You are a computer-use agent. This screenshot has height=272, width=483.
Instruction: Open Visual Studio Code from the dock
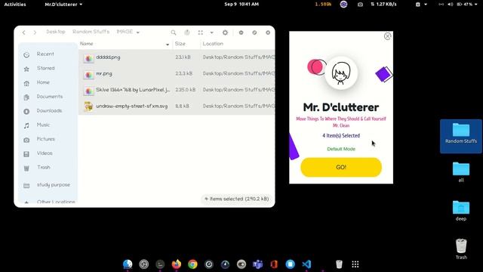(306, 264)
